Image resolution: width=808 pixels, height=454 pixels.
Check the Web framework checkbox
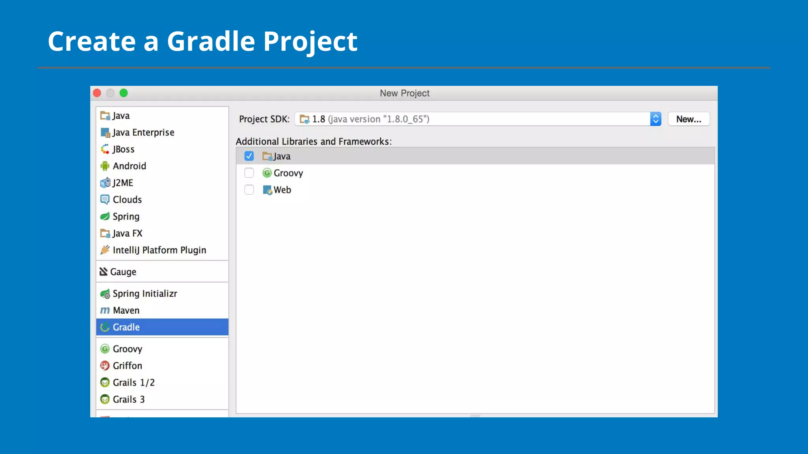(x=249, y=190)
